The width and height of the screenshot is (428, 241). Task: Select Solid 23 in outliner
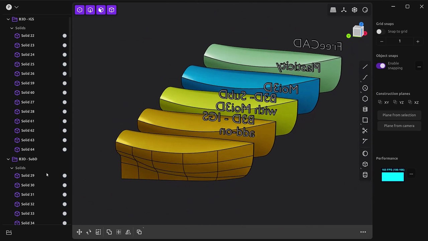tap(28, 45)
